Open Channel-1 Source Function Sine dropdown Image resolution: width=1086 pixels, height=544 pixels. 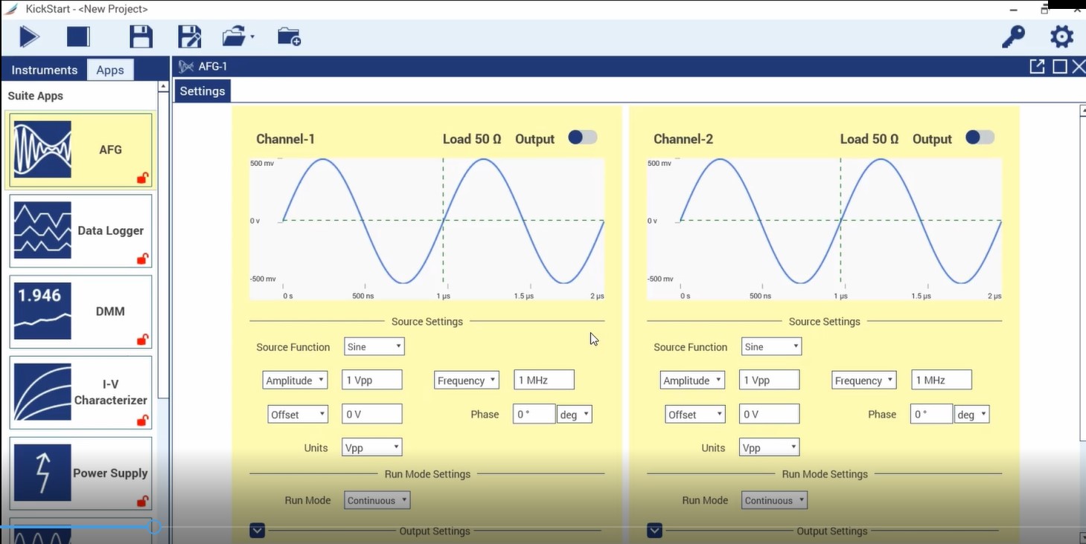click(374, 346)
